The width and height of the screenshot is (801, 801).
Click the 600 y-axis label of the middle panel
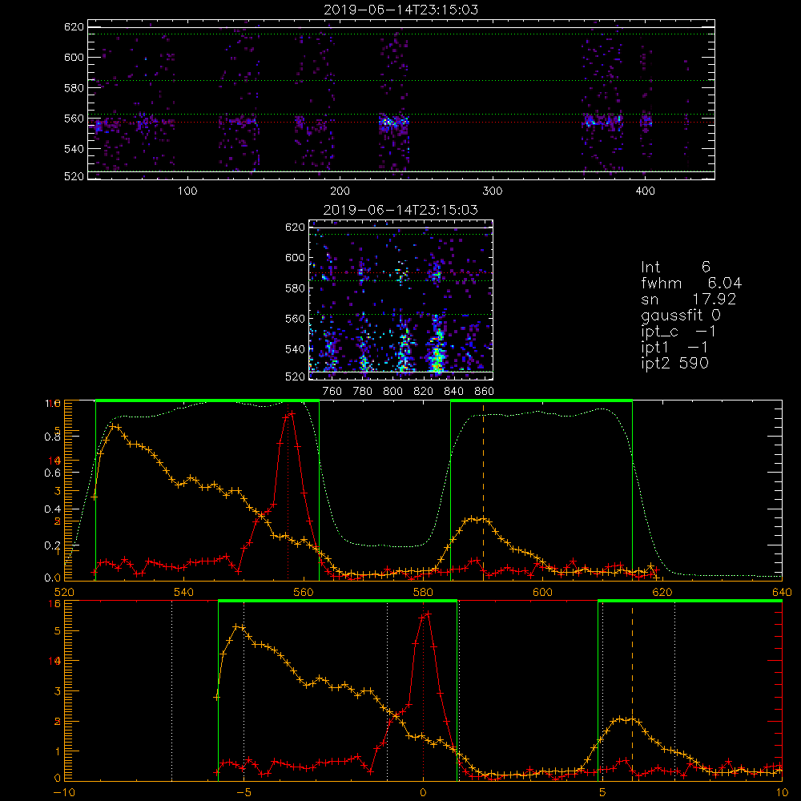pos(295,257)
